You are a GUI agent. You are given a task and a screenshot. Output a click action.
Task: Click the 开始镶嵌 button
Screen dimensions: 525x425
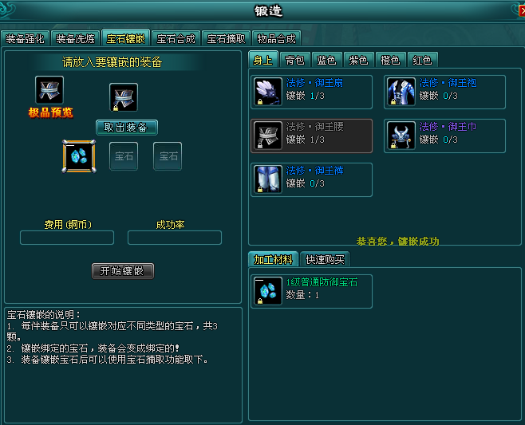[123, 271]
